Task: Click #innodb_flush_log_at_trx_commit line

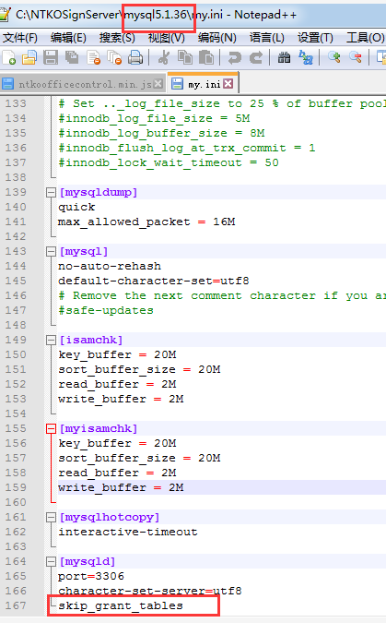Action: coord(186,149)
